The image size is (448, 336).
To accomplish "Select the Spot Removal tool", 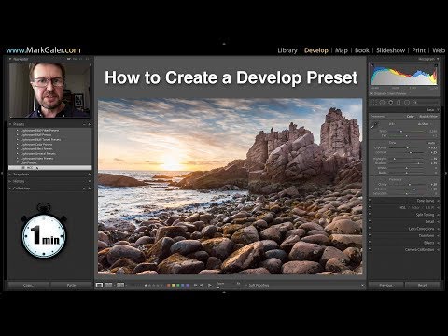I will (382, 103).
